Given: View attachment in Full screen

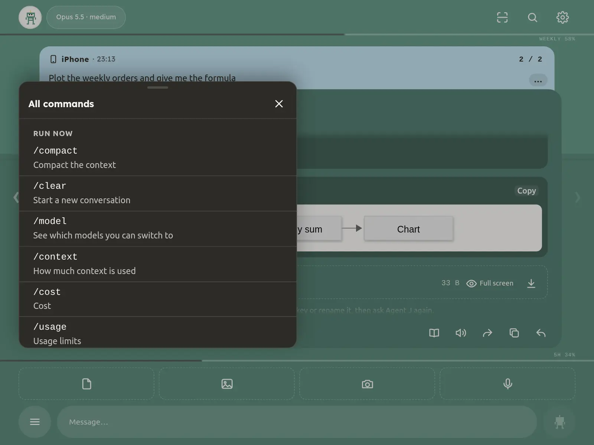Looking at the screenshot, I should click(x=490, y=283).
